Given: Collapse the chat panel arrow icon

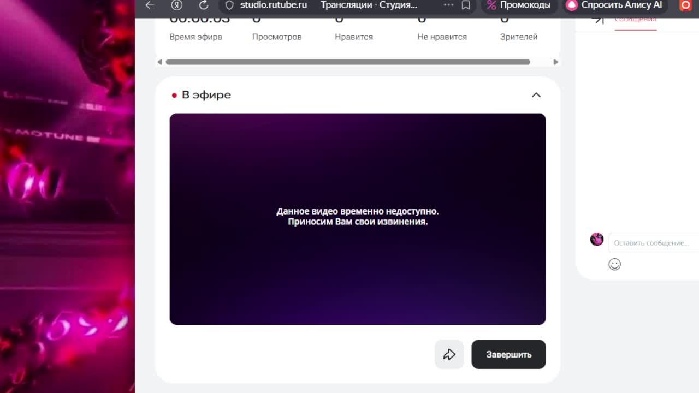Looking at the screenshot, I should click(x=598, y=20).
